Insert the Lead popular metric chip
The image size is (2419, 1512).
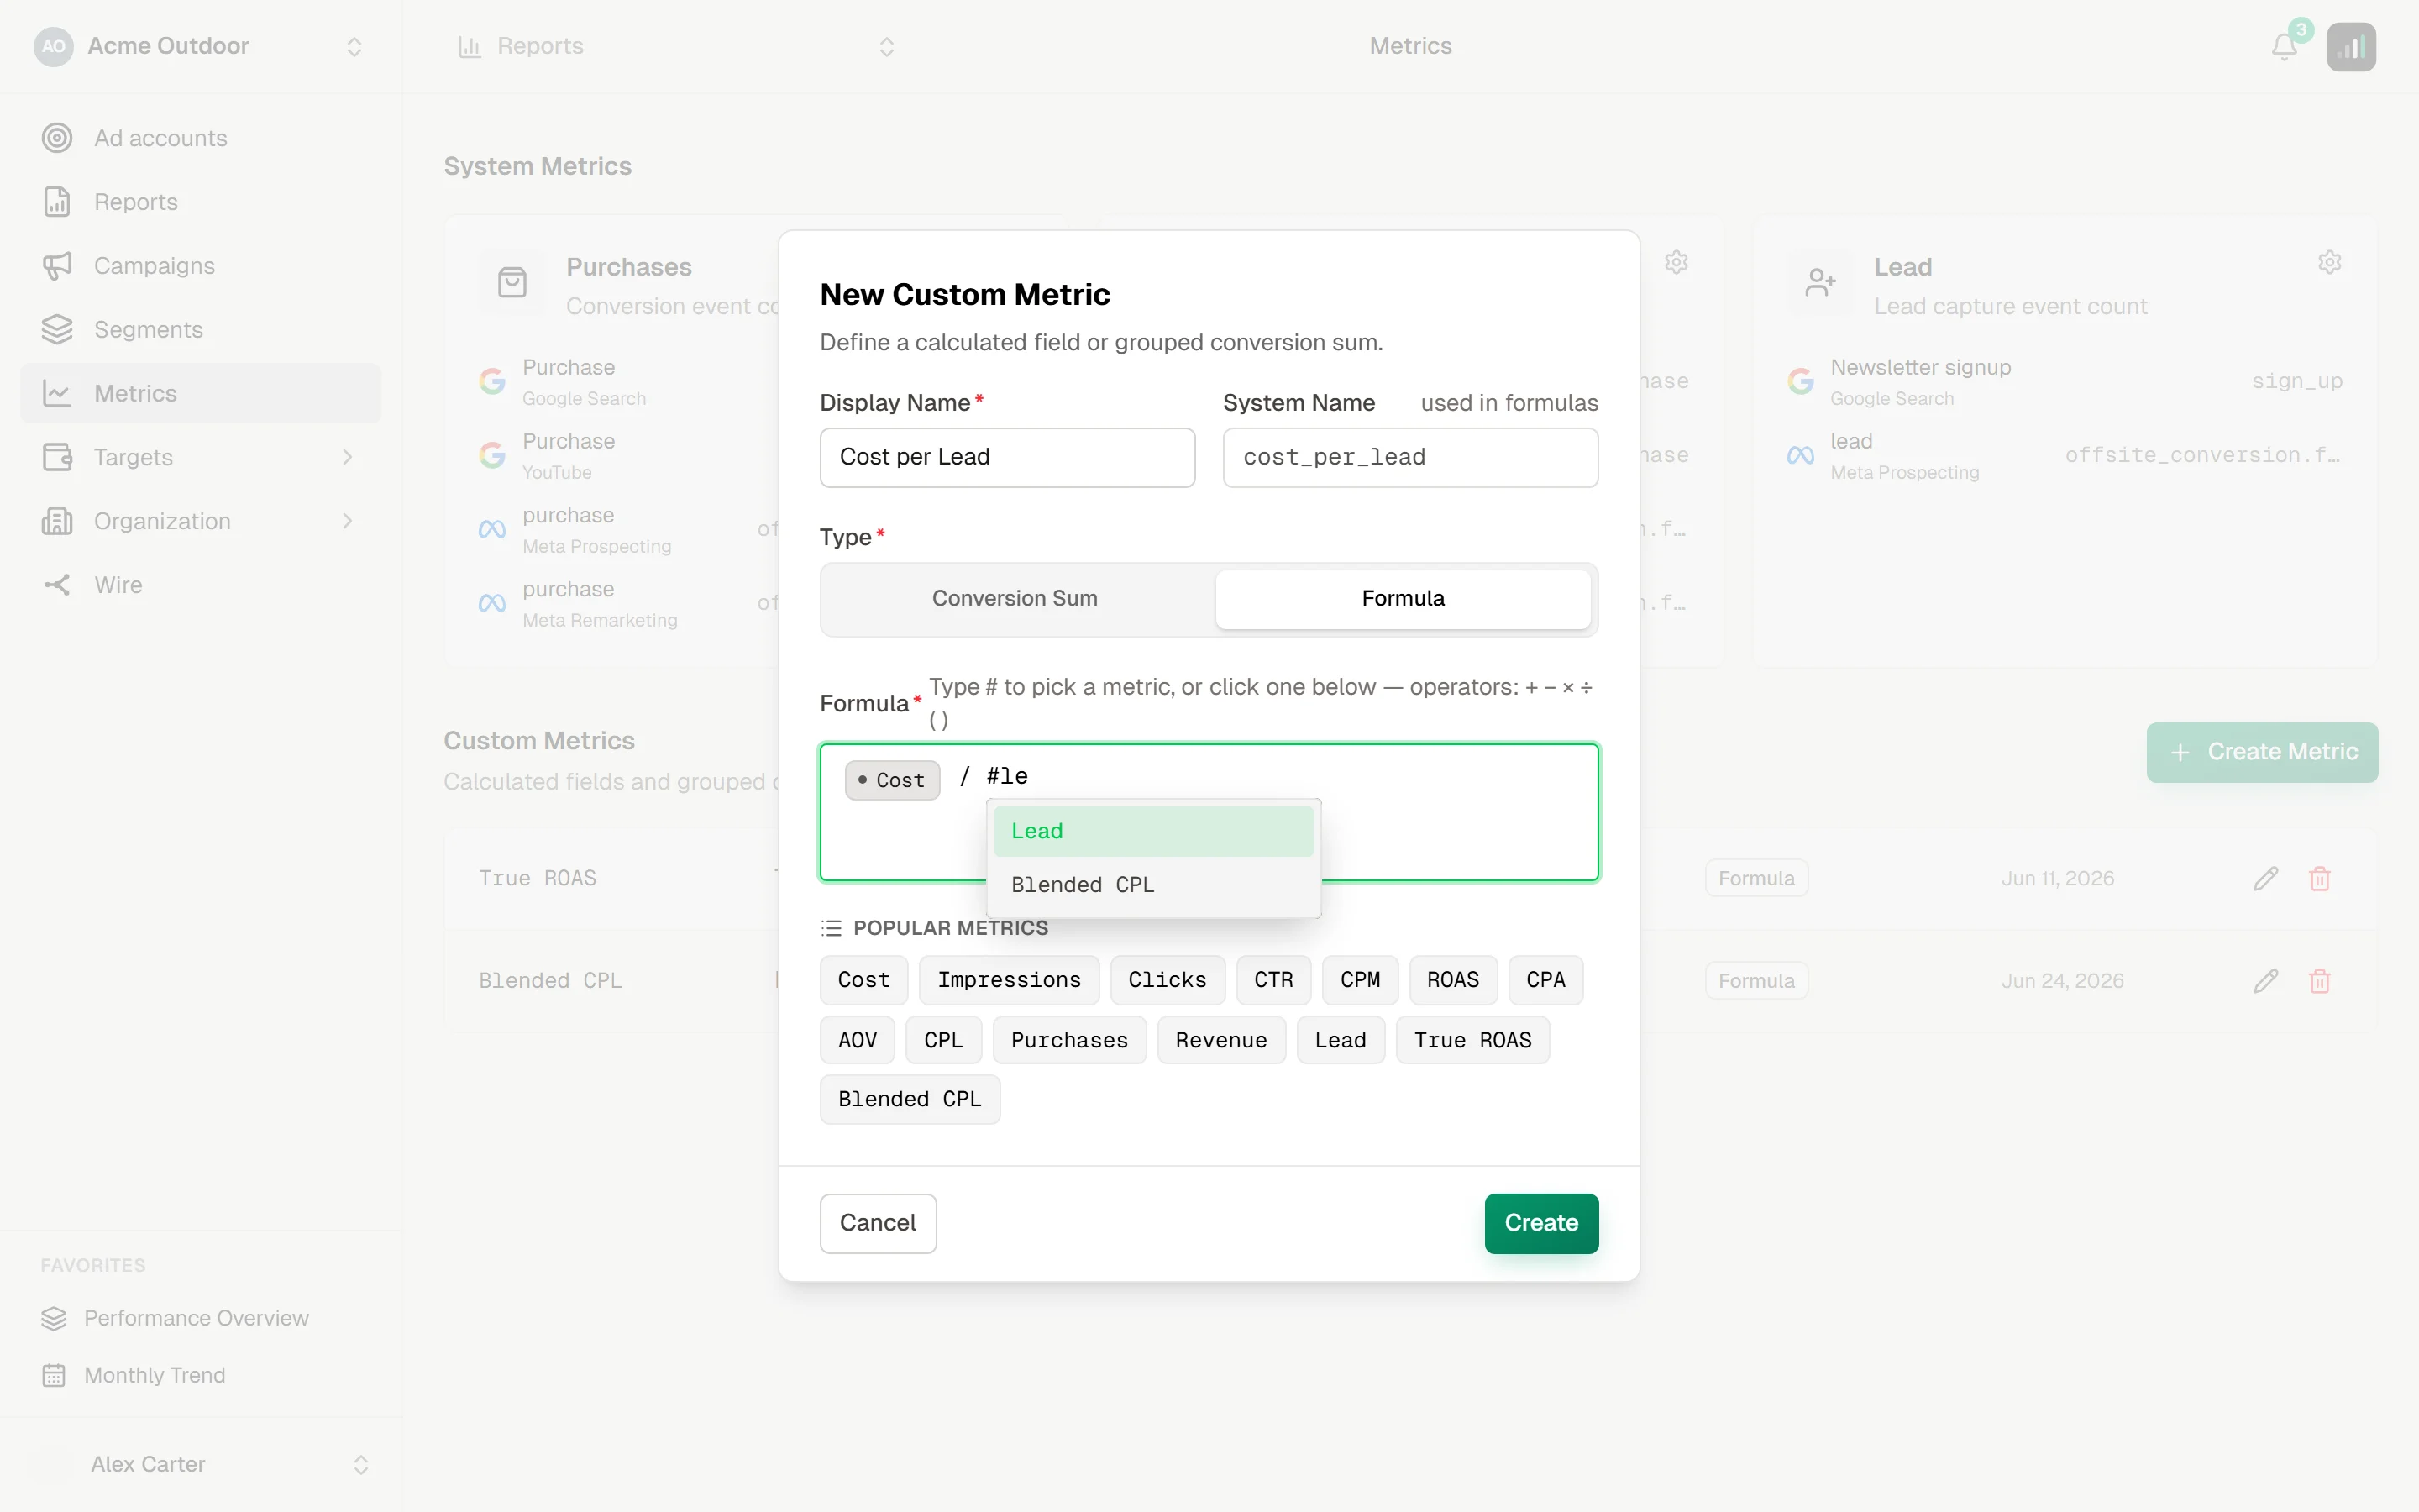click(x=1341, y=1040)
